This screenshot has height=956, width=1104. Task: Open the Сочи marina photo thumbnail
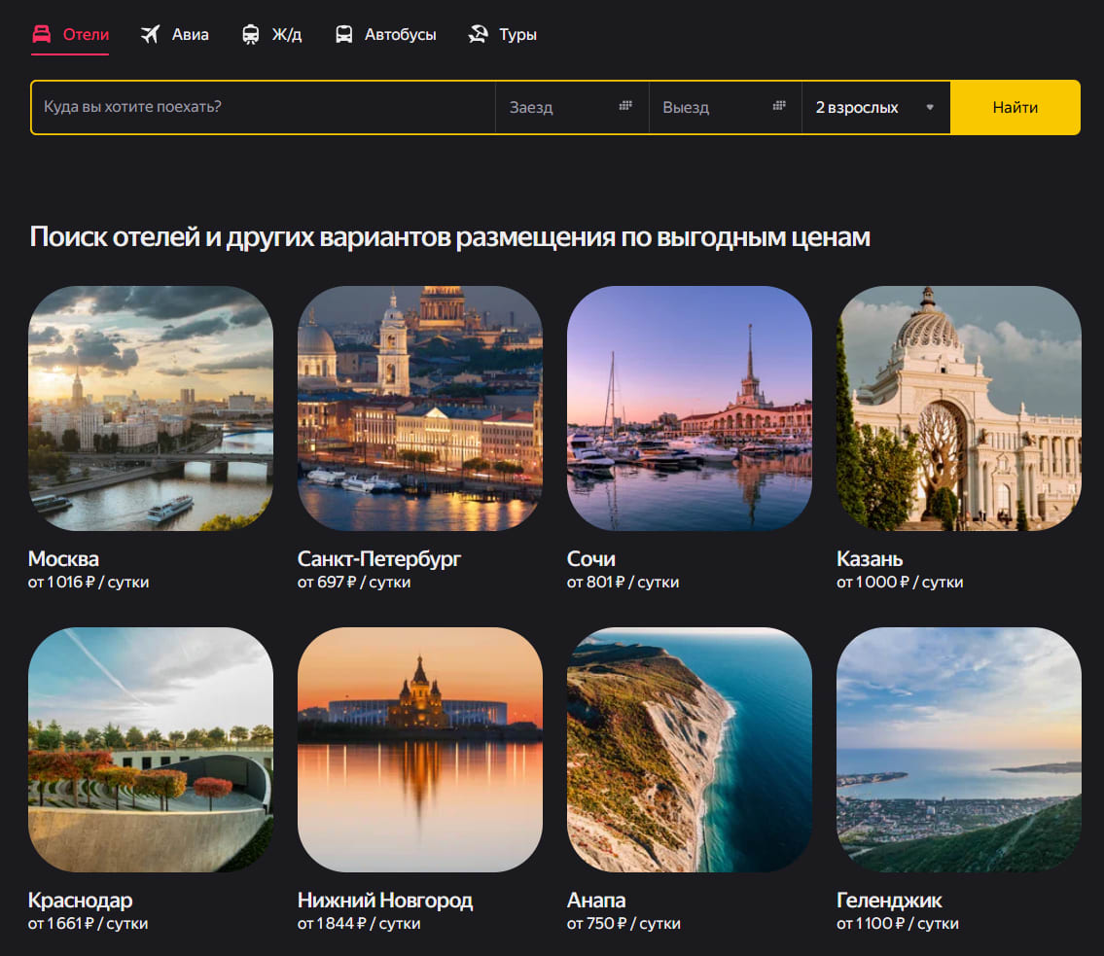click(690, 408)
